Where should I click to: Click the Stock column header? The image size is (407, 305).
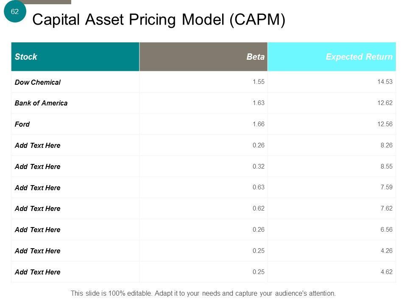pyautogui.click(x=26, y=57)
